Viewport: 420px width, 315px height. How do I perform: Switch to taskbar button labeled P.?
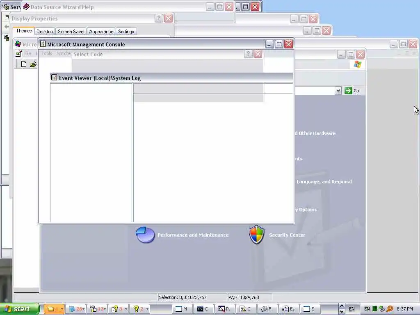click(x=225, y=309)
